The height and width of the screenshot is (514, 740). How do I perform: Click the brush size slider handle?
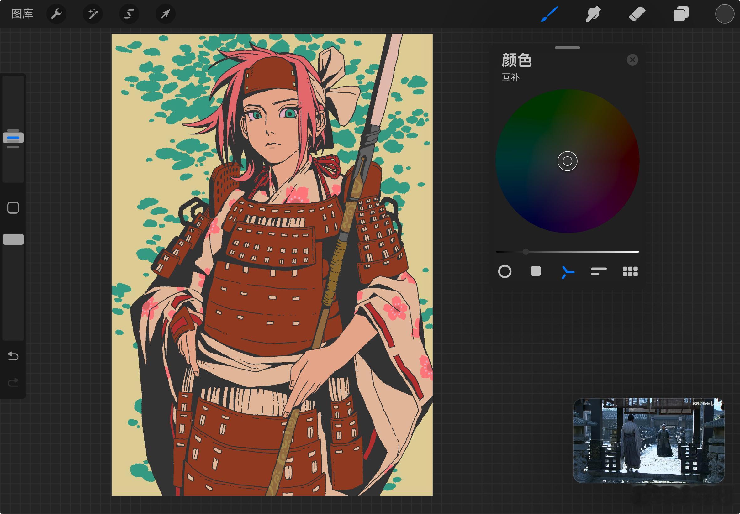(13, 138)
